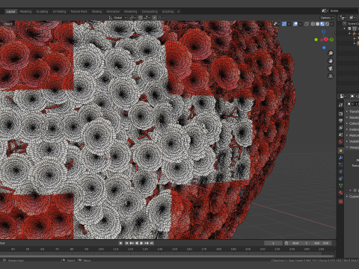
Task: Expand the Transform panel
Action: pos(352,111)
